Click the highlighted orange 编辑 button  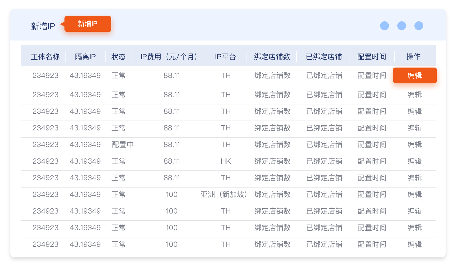click(x=415, y=75)
